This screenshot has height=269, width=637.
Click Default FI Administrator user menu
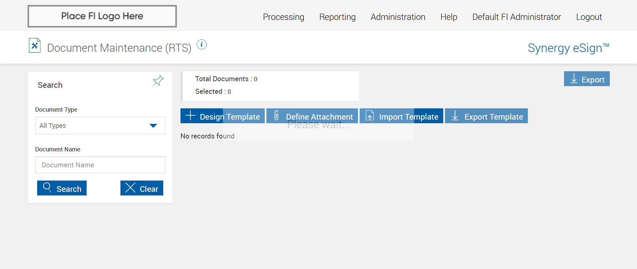pos(517,17)
